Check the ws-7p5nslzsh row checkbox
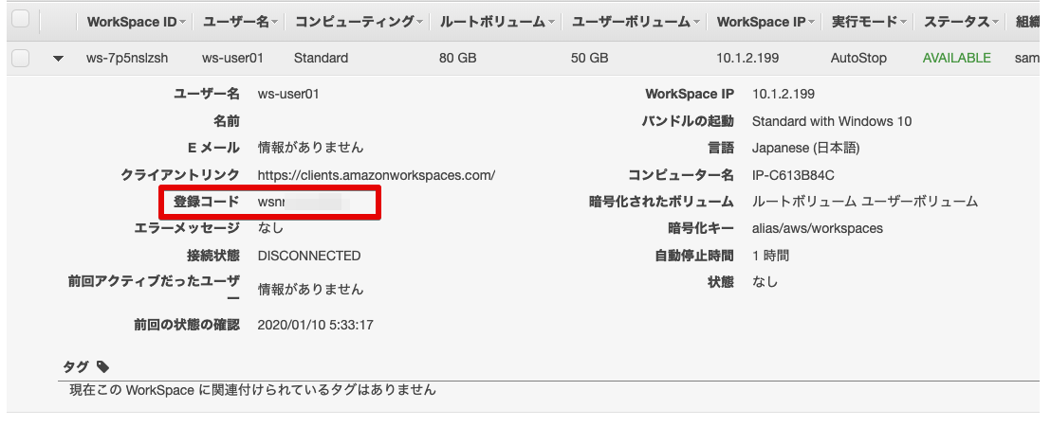The height and width of the screenshot is (426, 1051). 21,58
